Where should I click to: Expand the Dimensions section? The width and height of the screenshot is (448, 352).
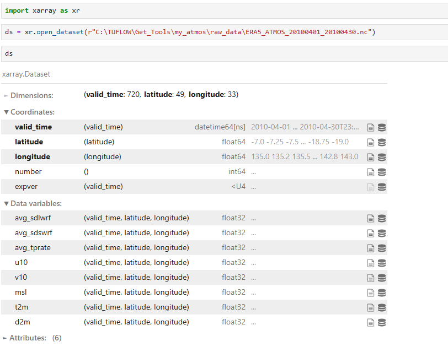[x=31, y=95]
